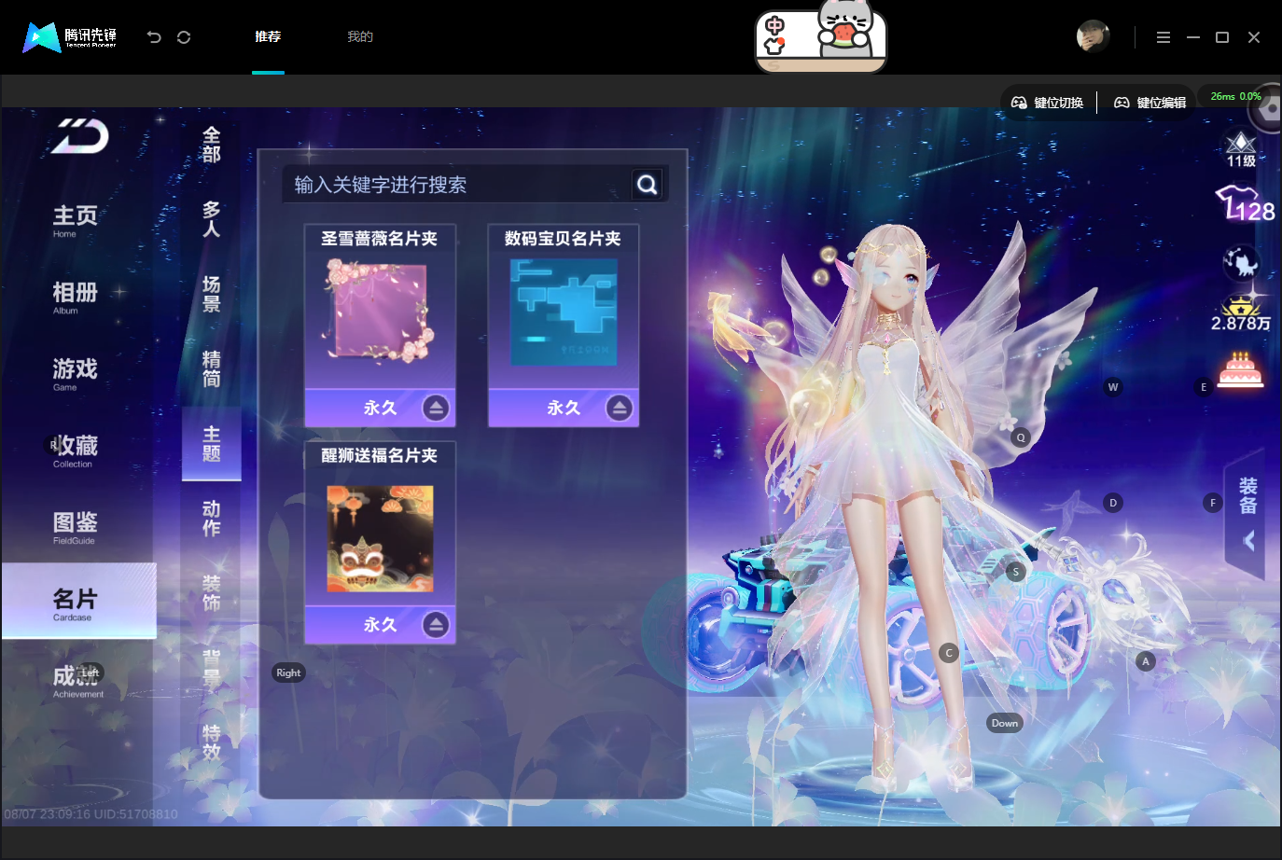Click the game logo above 主页
1282x860 pixels.
pos(80,136)
